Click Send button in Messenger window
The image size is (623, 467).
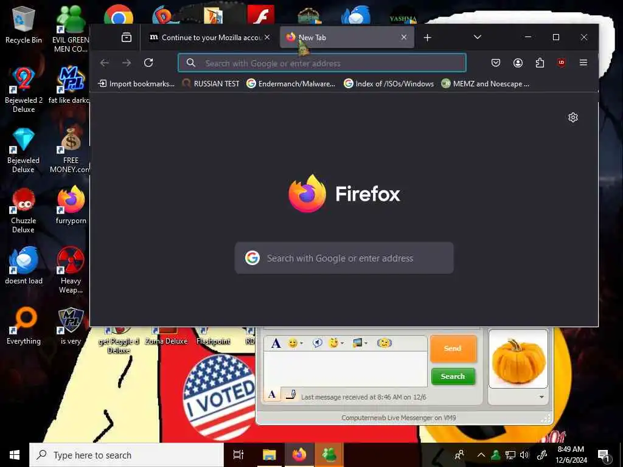(453, 348)
